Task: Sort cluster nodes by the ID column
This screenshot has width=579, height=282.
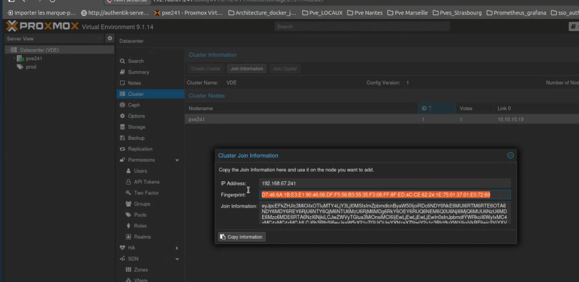Action: pos(437,108)
